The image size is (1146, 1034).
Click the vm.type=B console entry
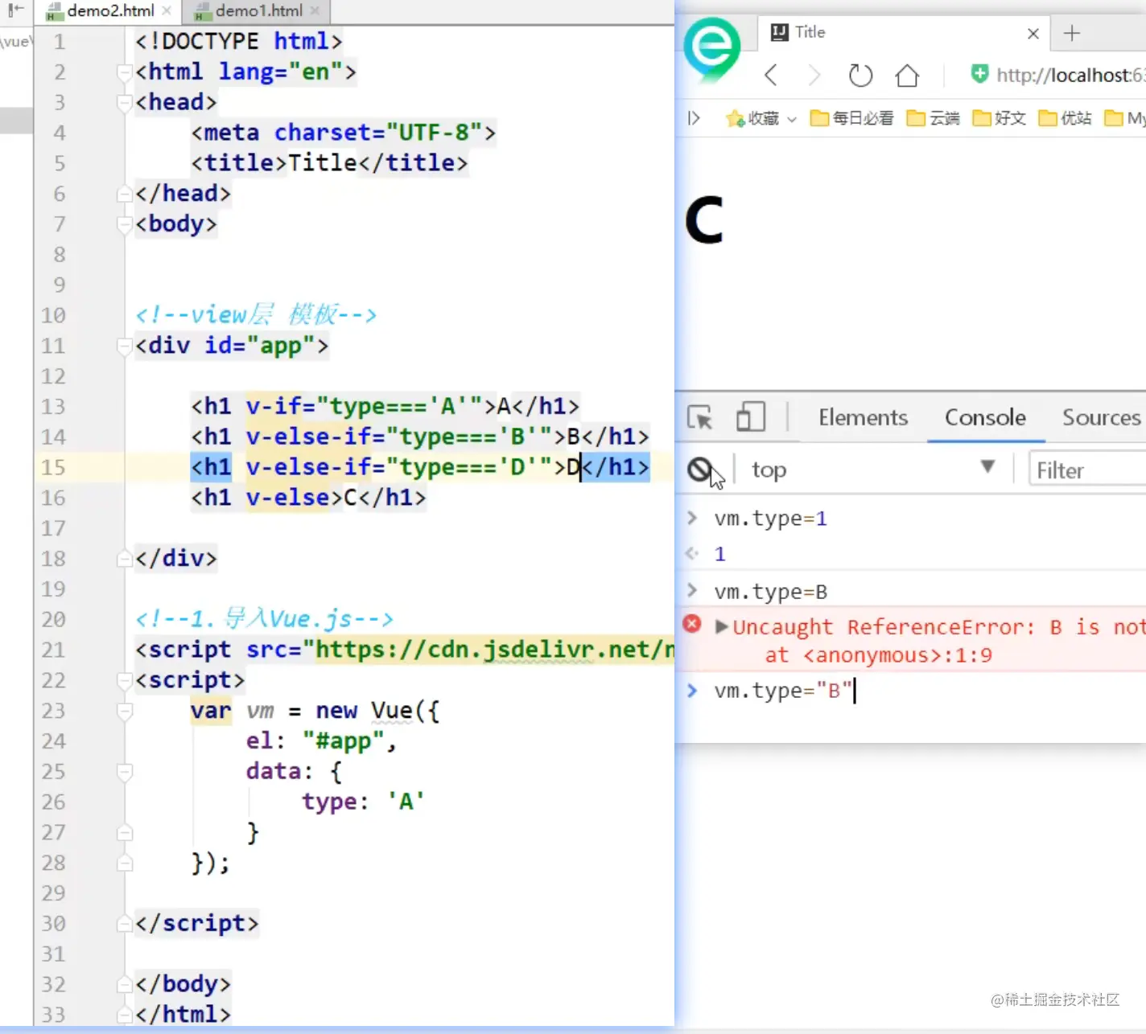(x=770, y=592)
